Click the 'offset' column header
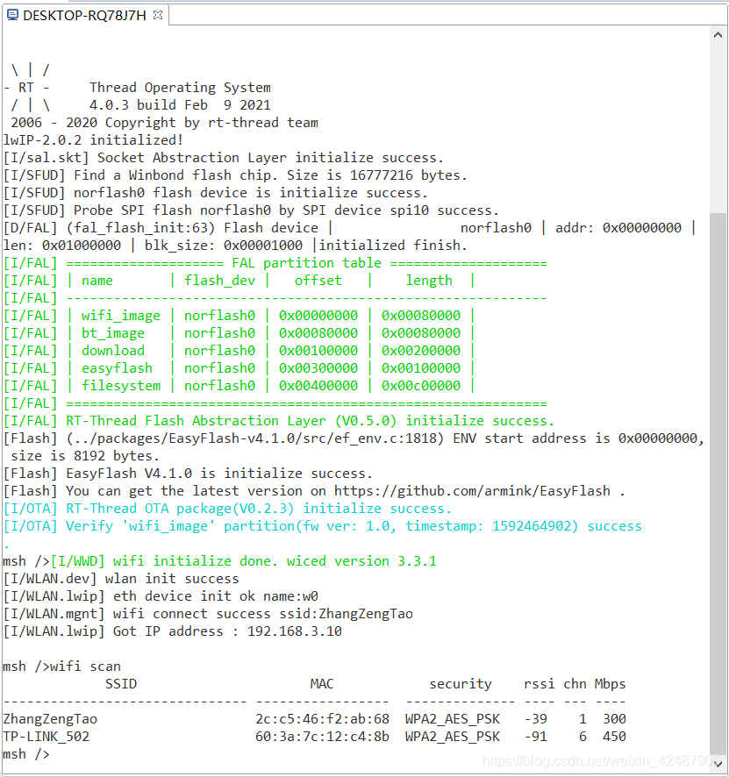This screenshot has height=777, width=729. [x=318, y=281]
